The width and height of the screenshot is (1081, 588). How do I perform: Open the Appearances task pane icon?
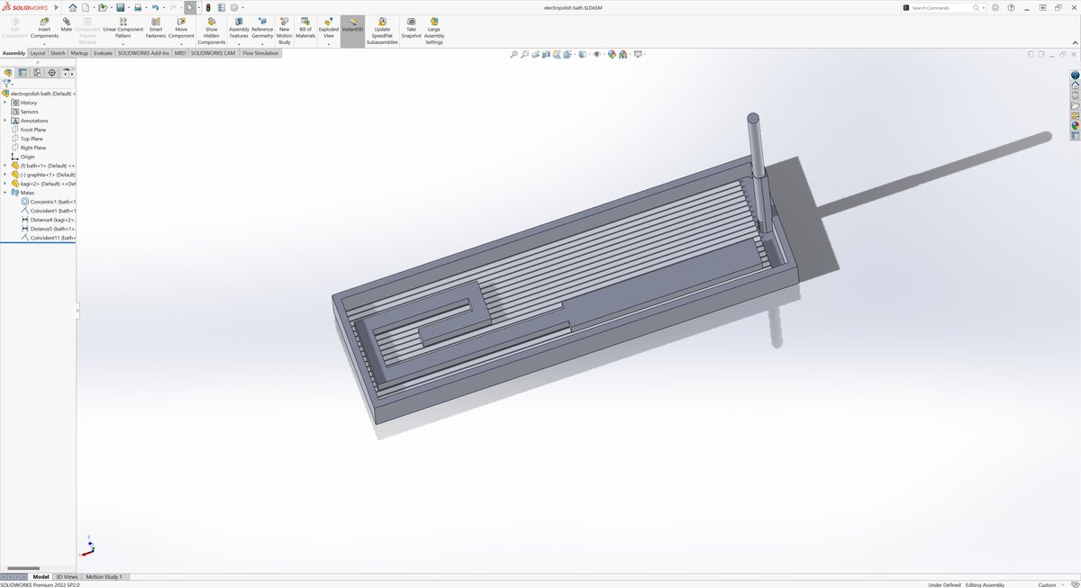click(1075, 126)
